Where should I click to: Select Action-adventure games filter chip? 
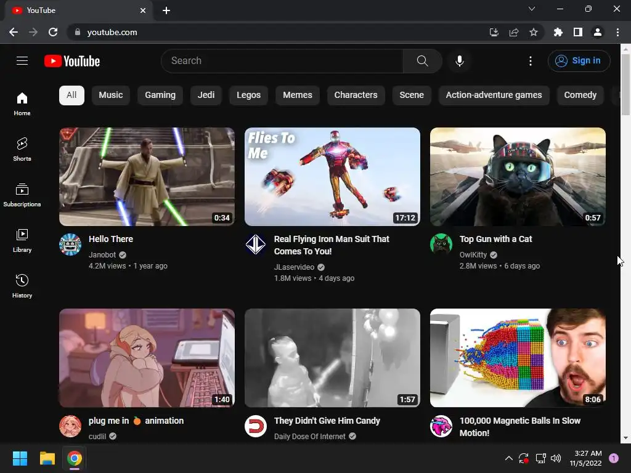pyautogui.click(x=494, y=95)
